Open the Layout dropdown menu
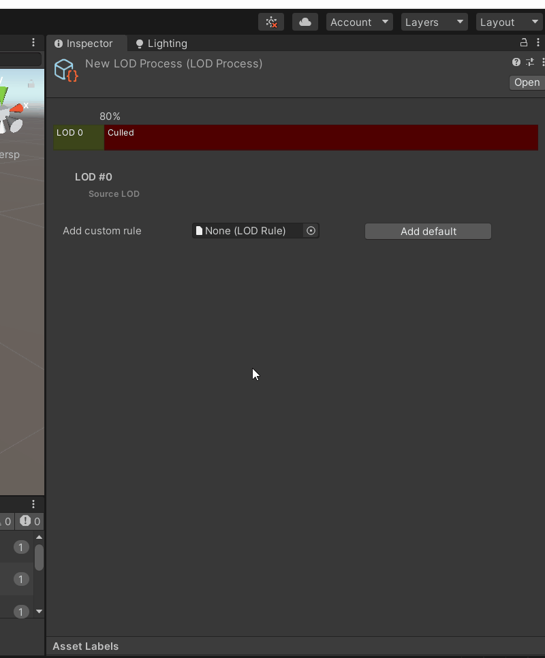This screenshot has width=545, height=658. [508, 22]
